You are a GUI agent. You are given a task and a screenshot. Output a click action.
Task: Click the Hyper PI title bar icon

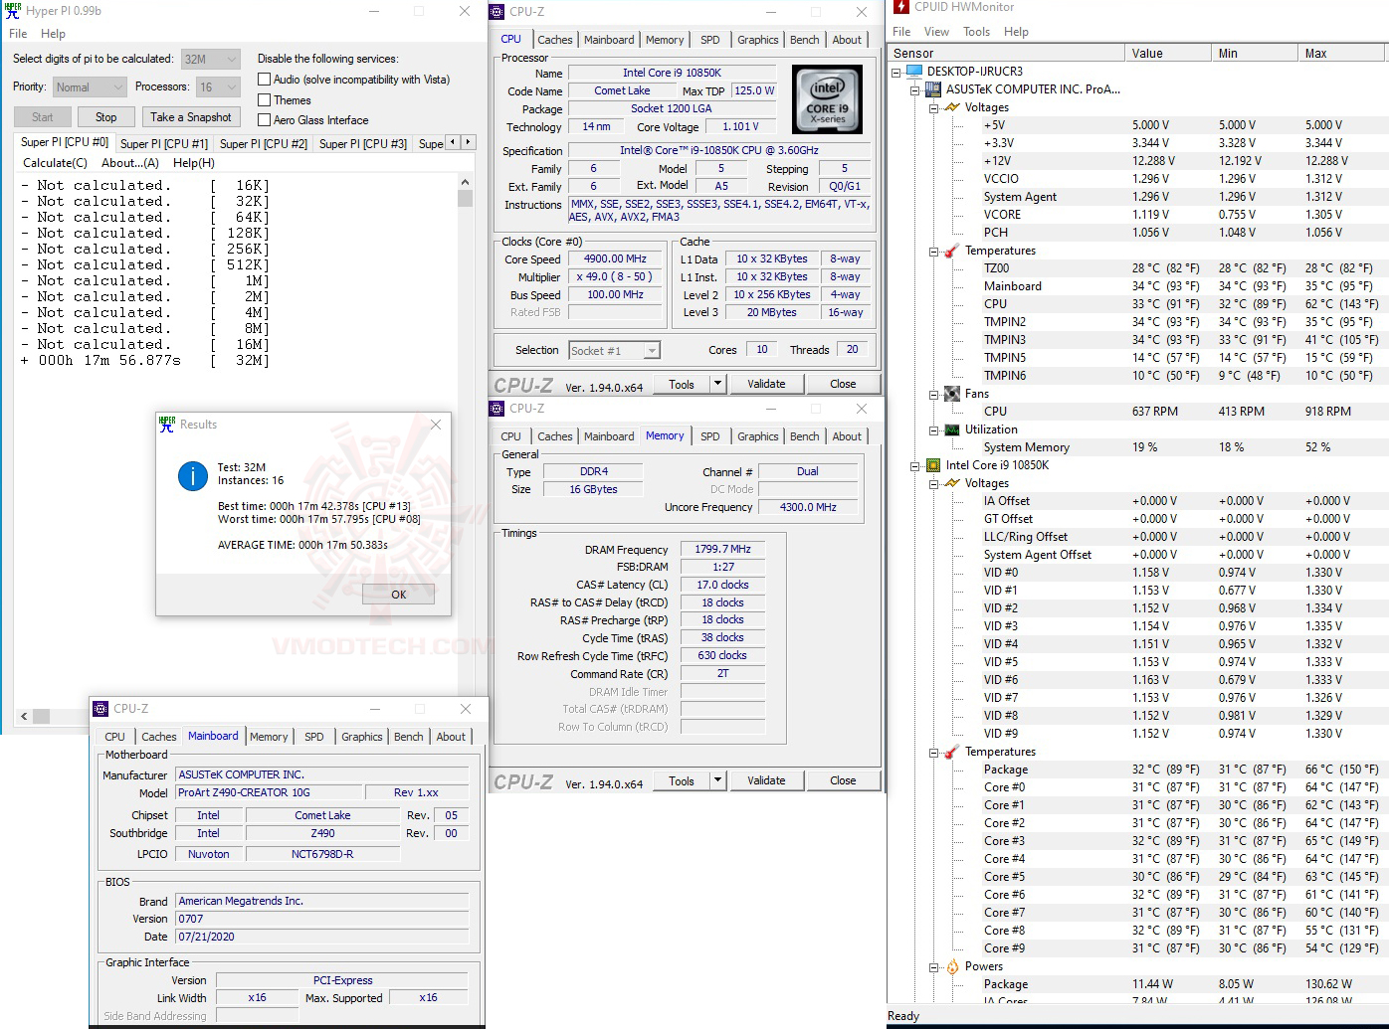click(x=13, y=11)
